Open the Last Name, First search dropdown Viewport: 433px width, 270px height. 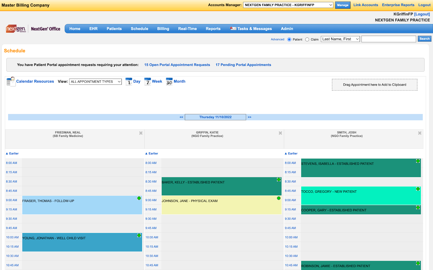[x=340, y=39]
